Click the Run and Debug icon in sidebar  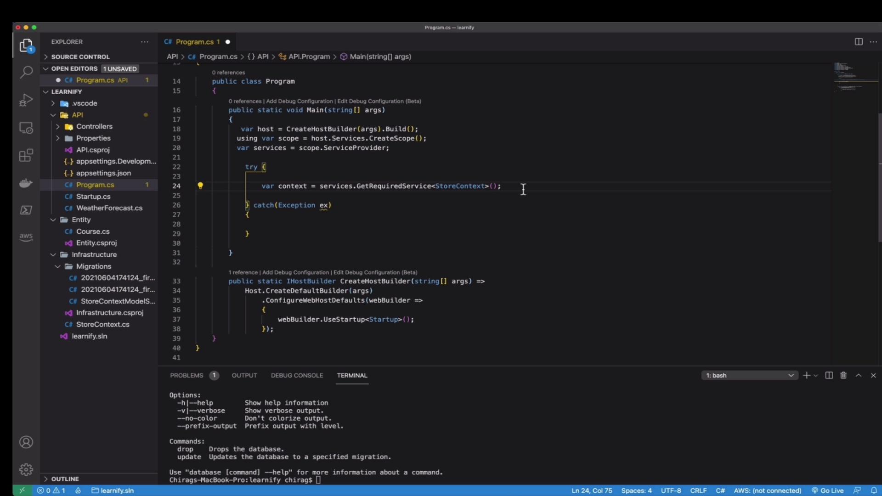tap(27, 99)
